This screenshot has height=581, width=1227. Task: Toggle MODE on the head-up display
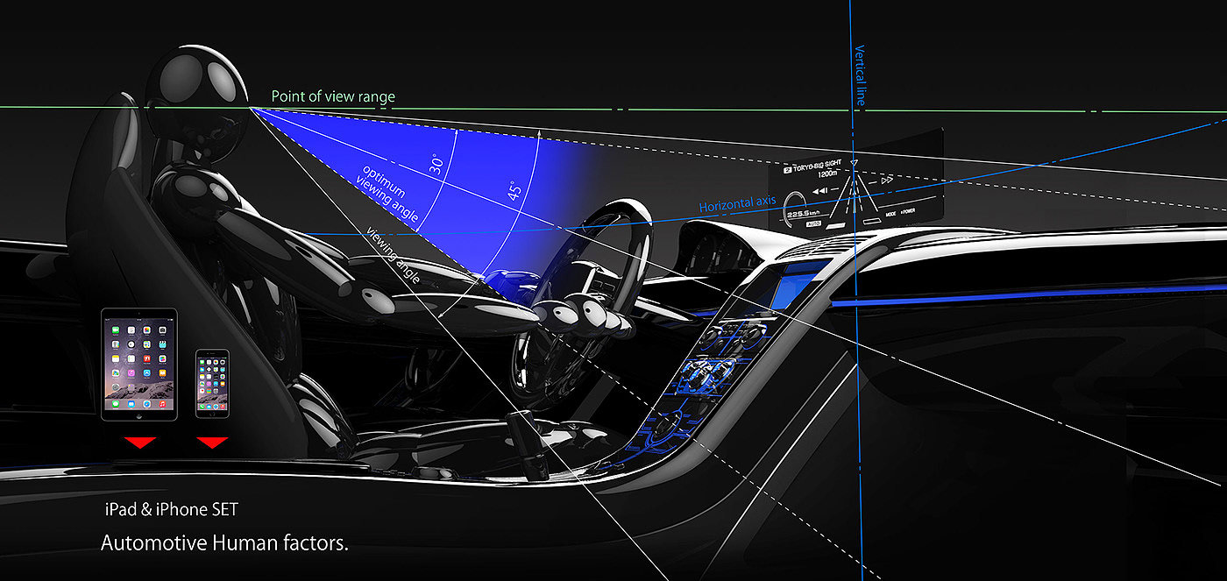(890, 214)
